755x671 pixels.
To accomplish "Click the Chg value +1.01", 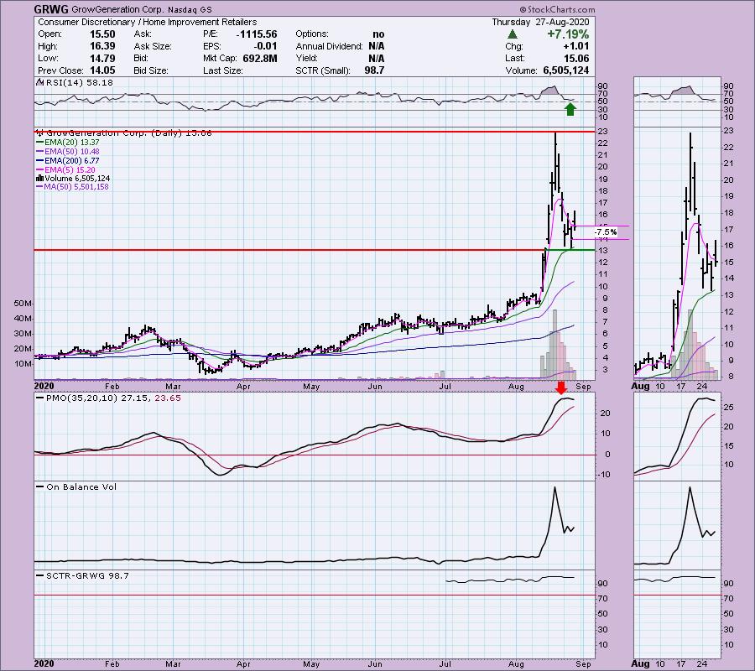I will point(575,46).
